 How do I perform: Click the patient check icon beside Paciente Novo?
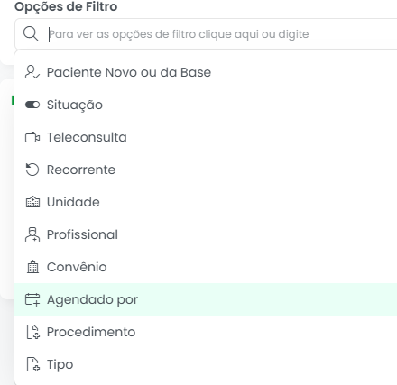pyautogui.click(x=32, y=72)
